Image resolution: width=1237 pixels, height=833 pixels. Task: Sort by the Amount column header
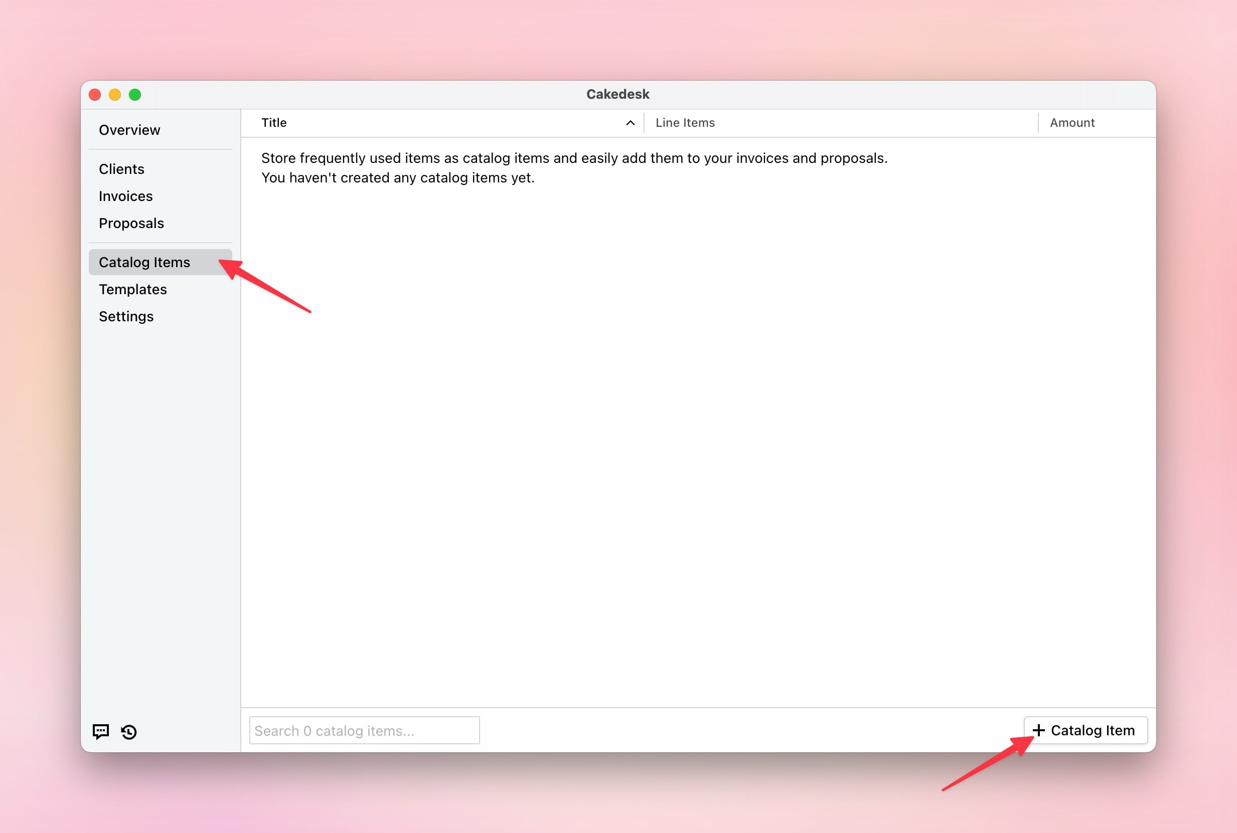(x=1071, y=123)
